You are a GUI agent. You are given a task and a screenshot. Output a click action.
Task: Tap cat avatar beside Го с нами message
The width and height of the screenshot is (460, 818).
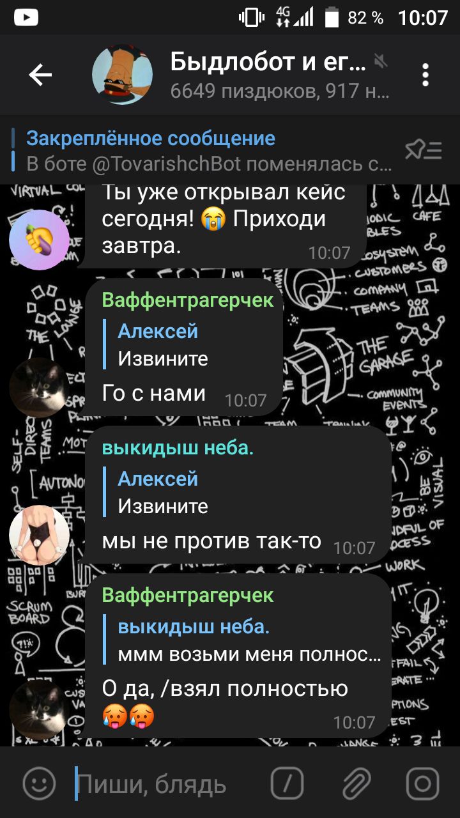(x=39, y=387)
